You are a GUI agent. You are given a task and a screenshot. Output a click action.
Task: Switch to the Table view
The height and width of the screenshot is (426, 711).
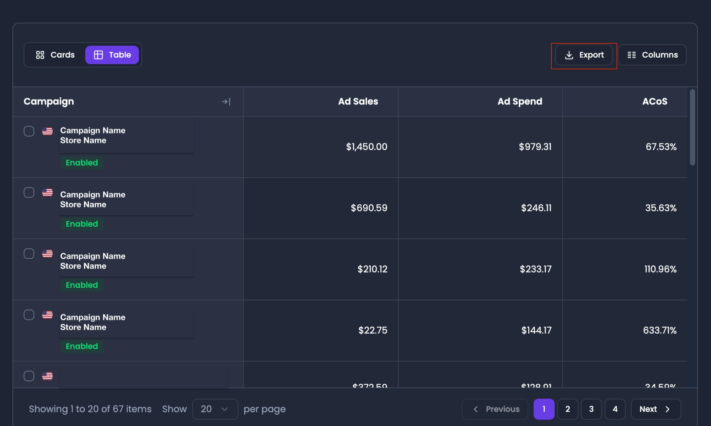tap(112, 55)
